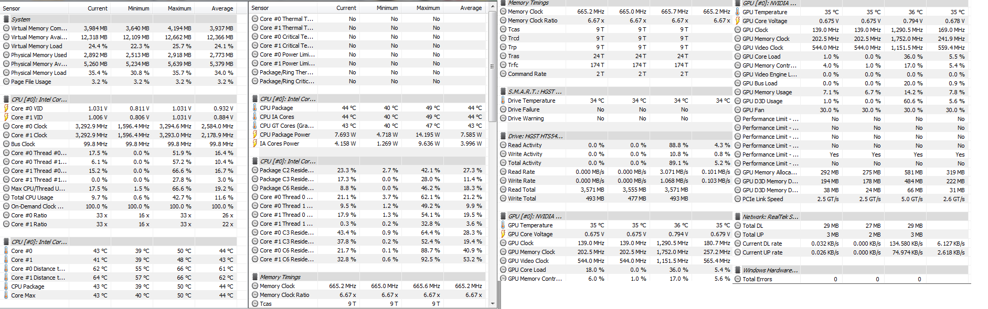
Task: Click the icon next to Total Errors
Action: click(738, 279)
